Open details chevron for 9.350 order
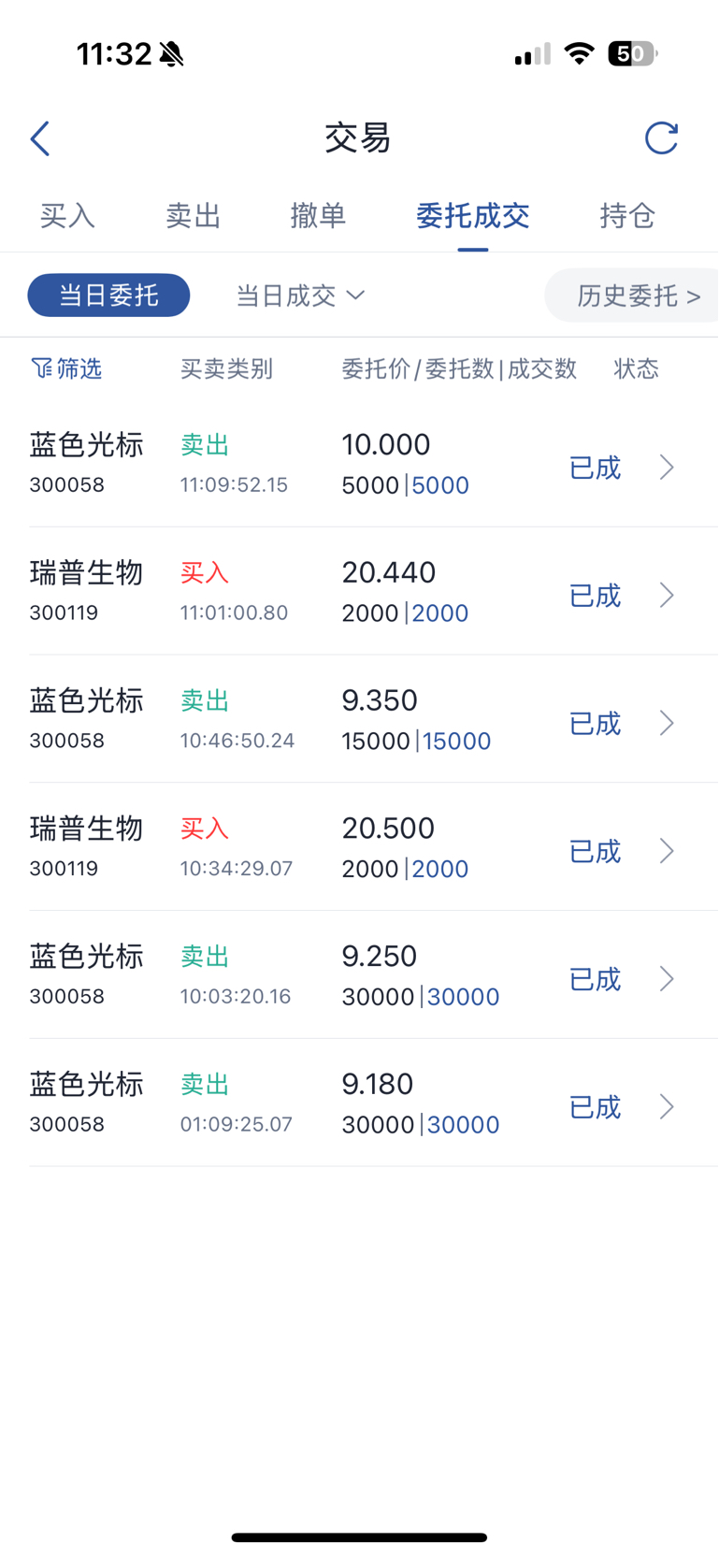Image resolution: width=719 pixels, height=1557 pixels. pos(667,723)
